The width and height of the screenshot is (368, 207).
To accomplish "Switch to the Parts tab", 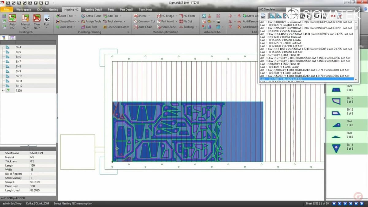I will (x=111, y=10).
